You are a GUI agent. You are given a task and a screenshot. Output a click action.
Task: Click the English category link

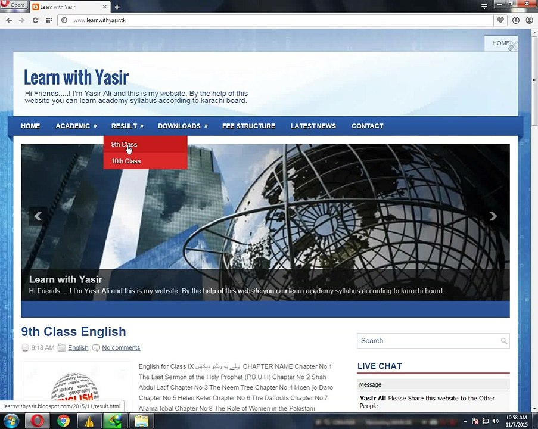point(78,347)
